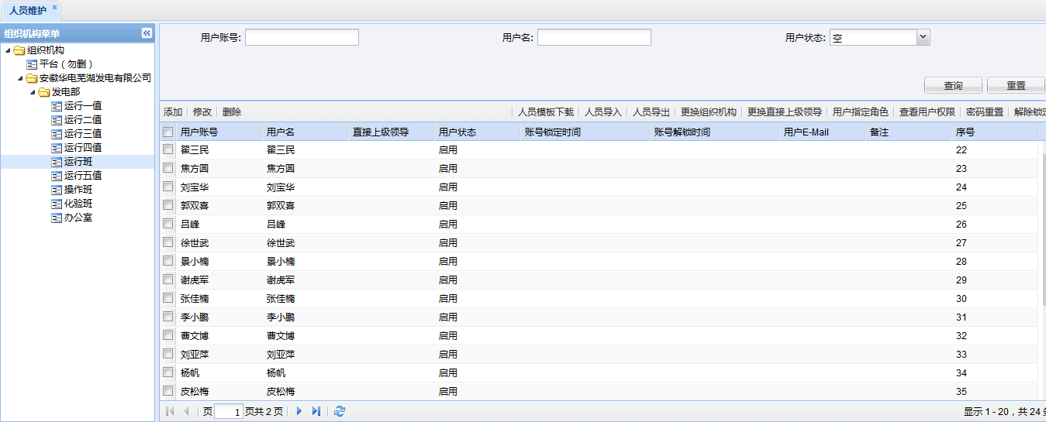Click 人员导入 in the toolbar
The image size is (1046, 422).
coord(603,112)
